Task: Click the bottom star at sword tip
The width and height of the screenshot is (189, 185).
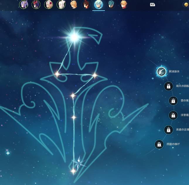Action: (x=73, y=171)
